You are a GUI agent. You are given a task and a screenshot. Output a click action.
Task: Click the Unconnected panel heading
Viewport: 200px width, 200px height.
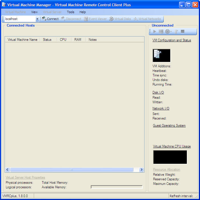(163, 25)
